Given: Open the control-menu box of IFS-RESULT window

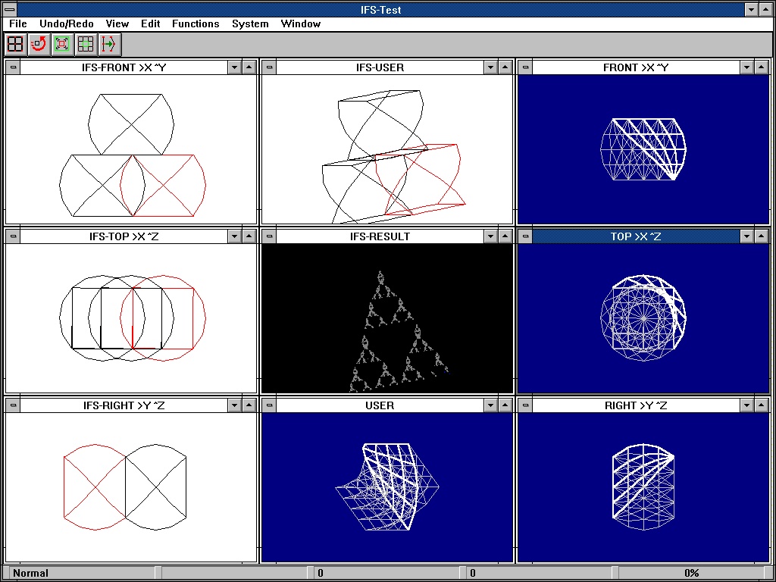Looking at the screenshot, I should (269, 236).
